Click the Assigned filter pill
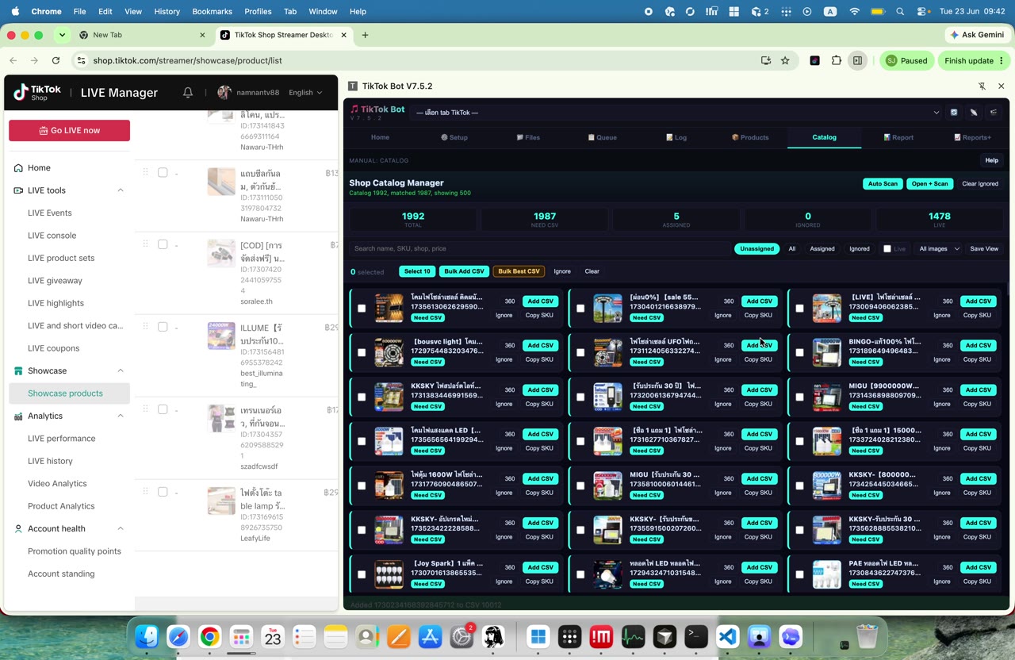This screenshot has height=660, width=1015. 822,249
